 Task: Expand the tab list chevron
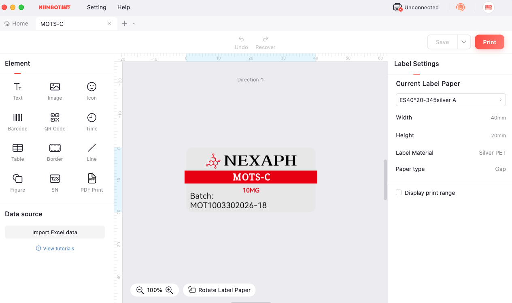coord(134,23)
